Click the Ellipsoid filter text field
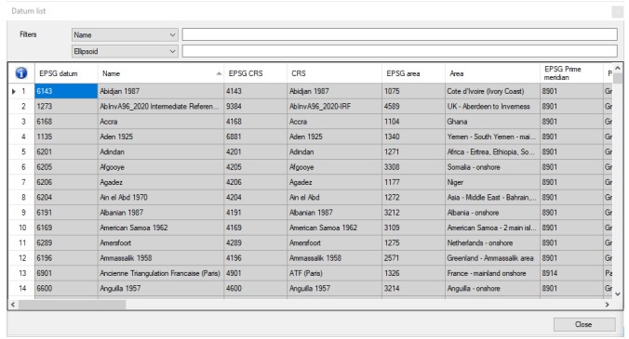Image resolution: width=629 pixels, height=339 pixels. (x=399, y=51)
